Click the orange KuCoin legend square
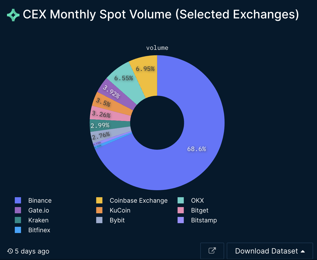This screenshot has width=317, height=260. point(99,210)
